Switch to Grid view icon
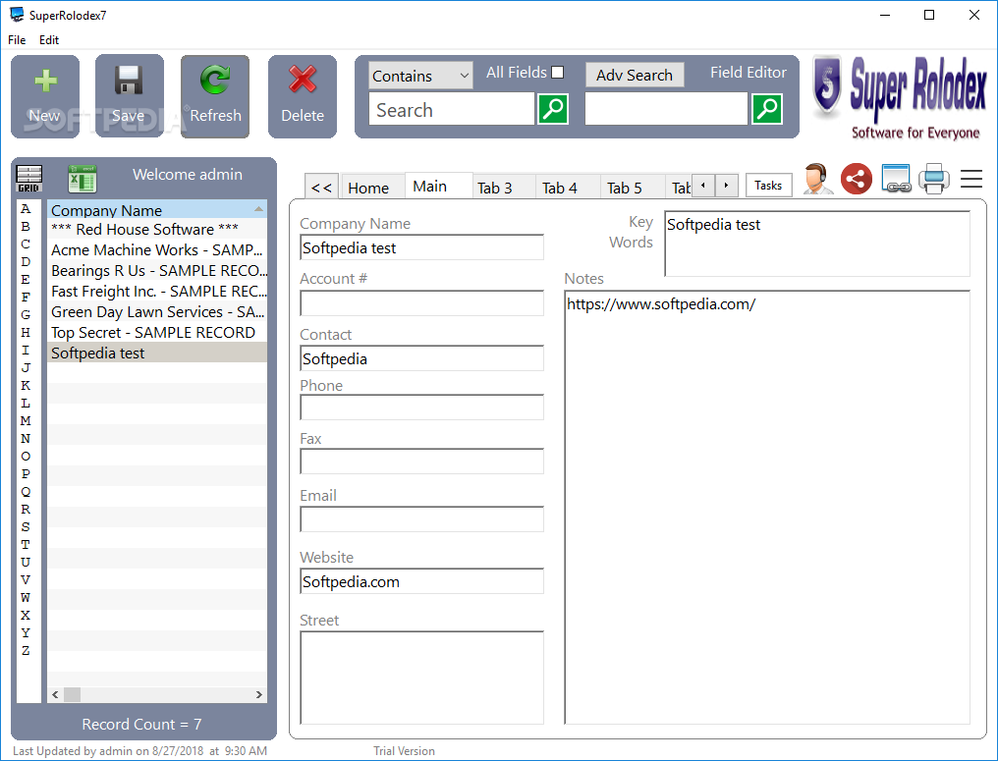The width and height of the screenshot is (998, 761). tap(29, 178)
